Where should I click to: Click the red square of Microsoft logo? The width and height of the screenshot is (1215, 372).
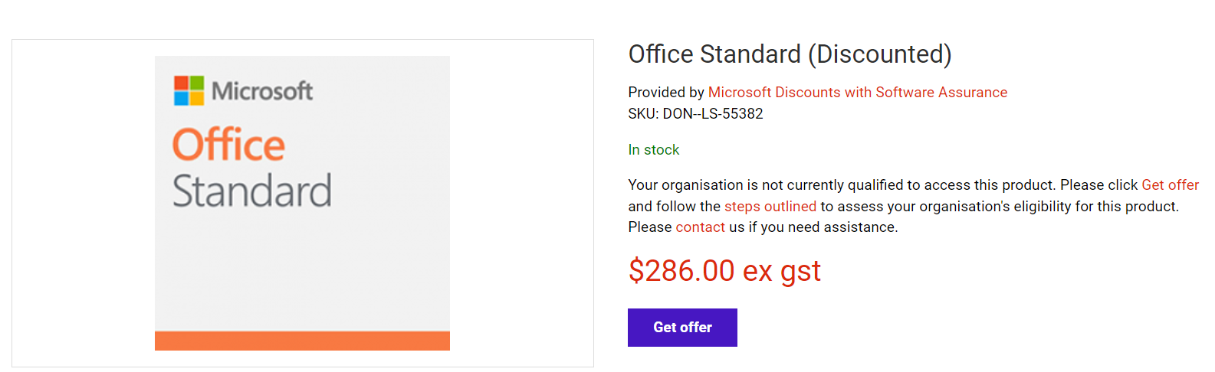[x=182, y=83]
